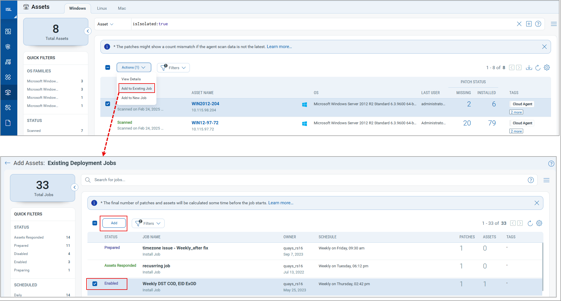Save the asset search query with plus icon
The height and width of the screenshot is (301, 561).
coord(529,24)
